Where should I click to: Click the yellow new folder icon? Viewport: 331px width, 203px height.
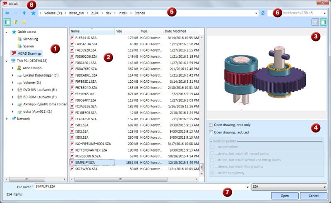coord(24,22)
